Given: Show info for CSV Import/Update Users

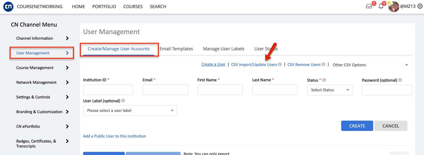Looking at the screenshot, I should (280, 64).
